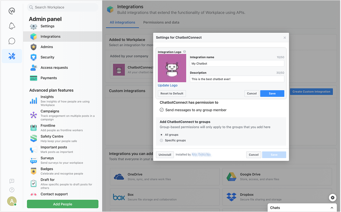Viewport: 341px width, 212px height.
Task: Click the Surveys icon
Action: coord(34,160)
